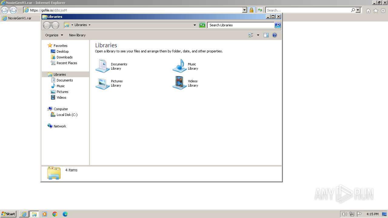Image resolution: width=388 pixels, height=218 pixels.
Task: Click the volume speaker tray icon
Action: [x=344, y=214]
